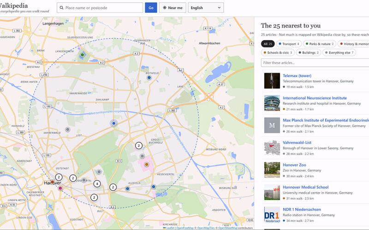
Task: Click the grey M placeholder thumbnail
Action: click(x=272, y=125)
